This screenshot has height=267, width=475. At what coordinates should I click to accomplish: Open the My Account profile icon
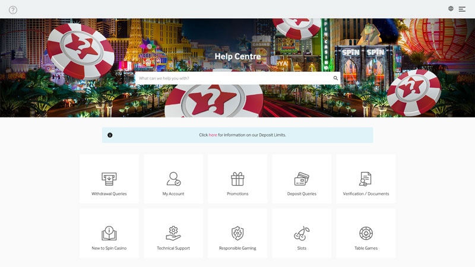pos(173,179)
